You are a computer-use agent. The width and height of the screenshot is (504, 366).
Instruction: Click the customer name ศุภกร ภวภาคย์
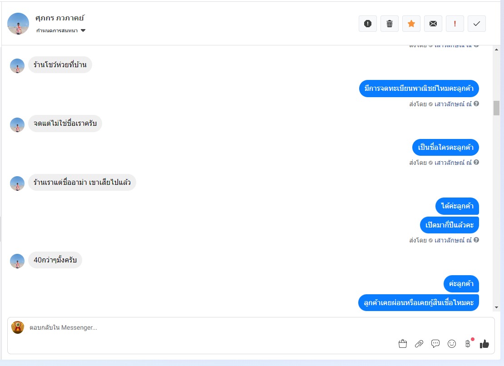[x=60, y=18]
